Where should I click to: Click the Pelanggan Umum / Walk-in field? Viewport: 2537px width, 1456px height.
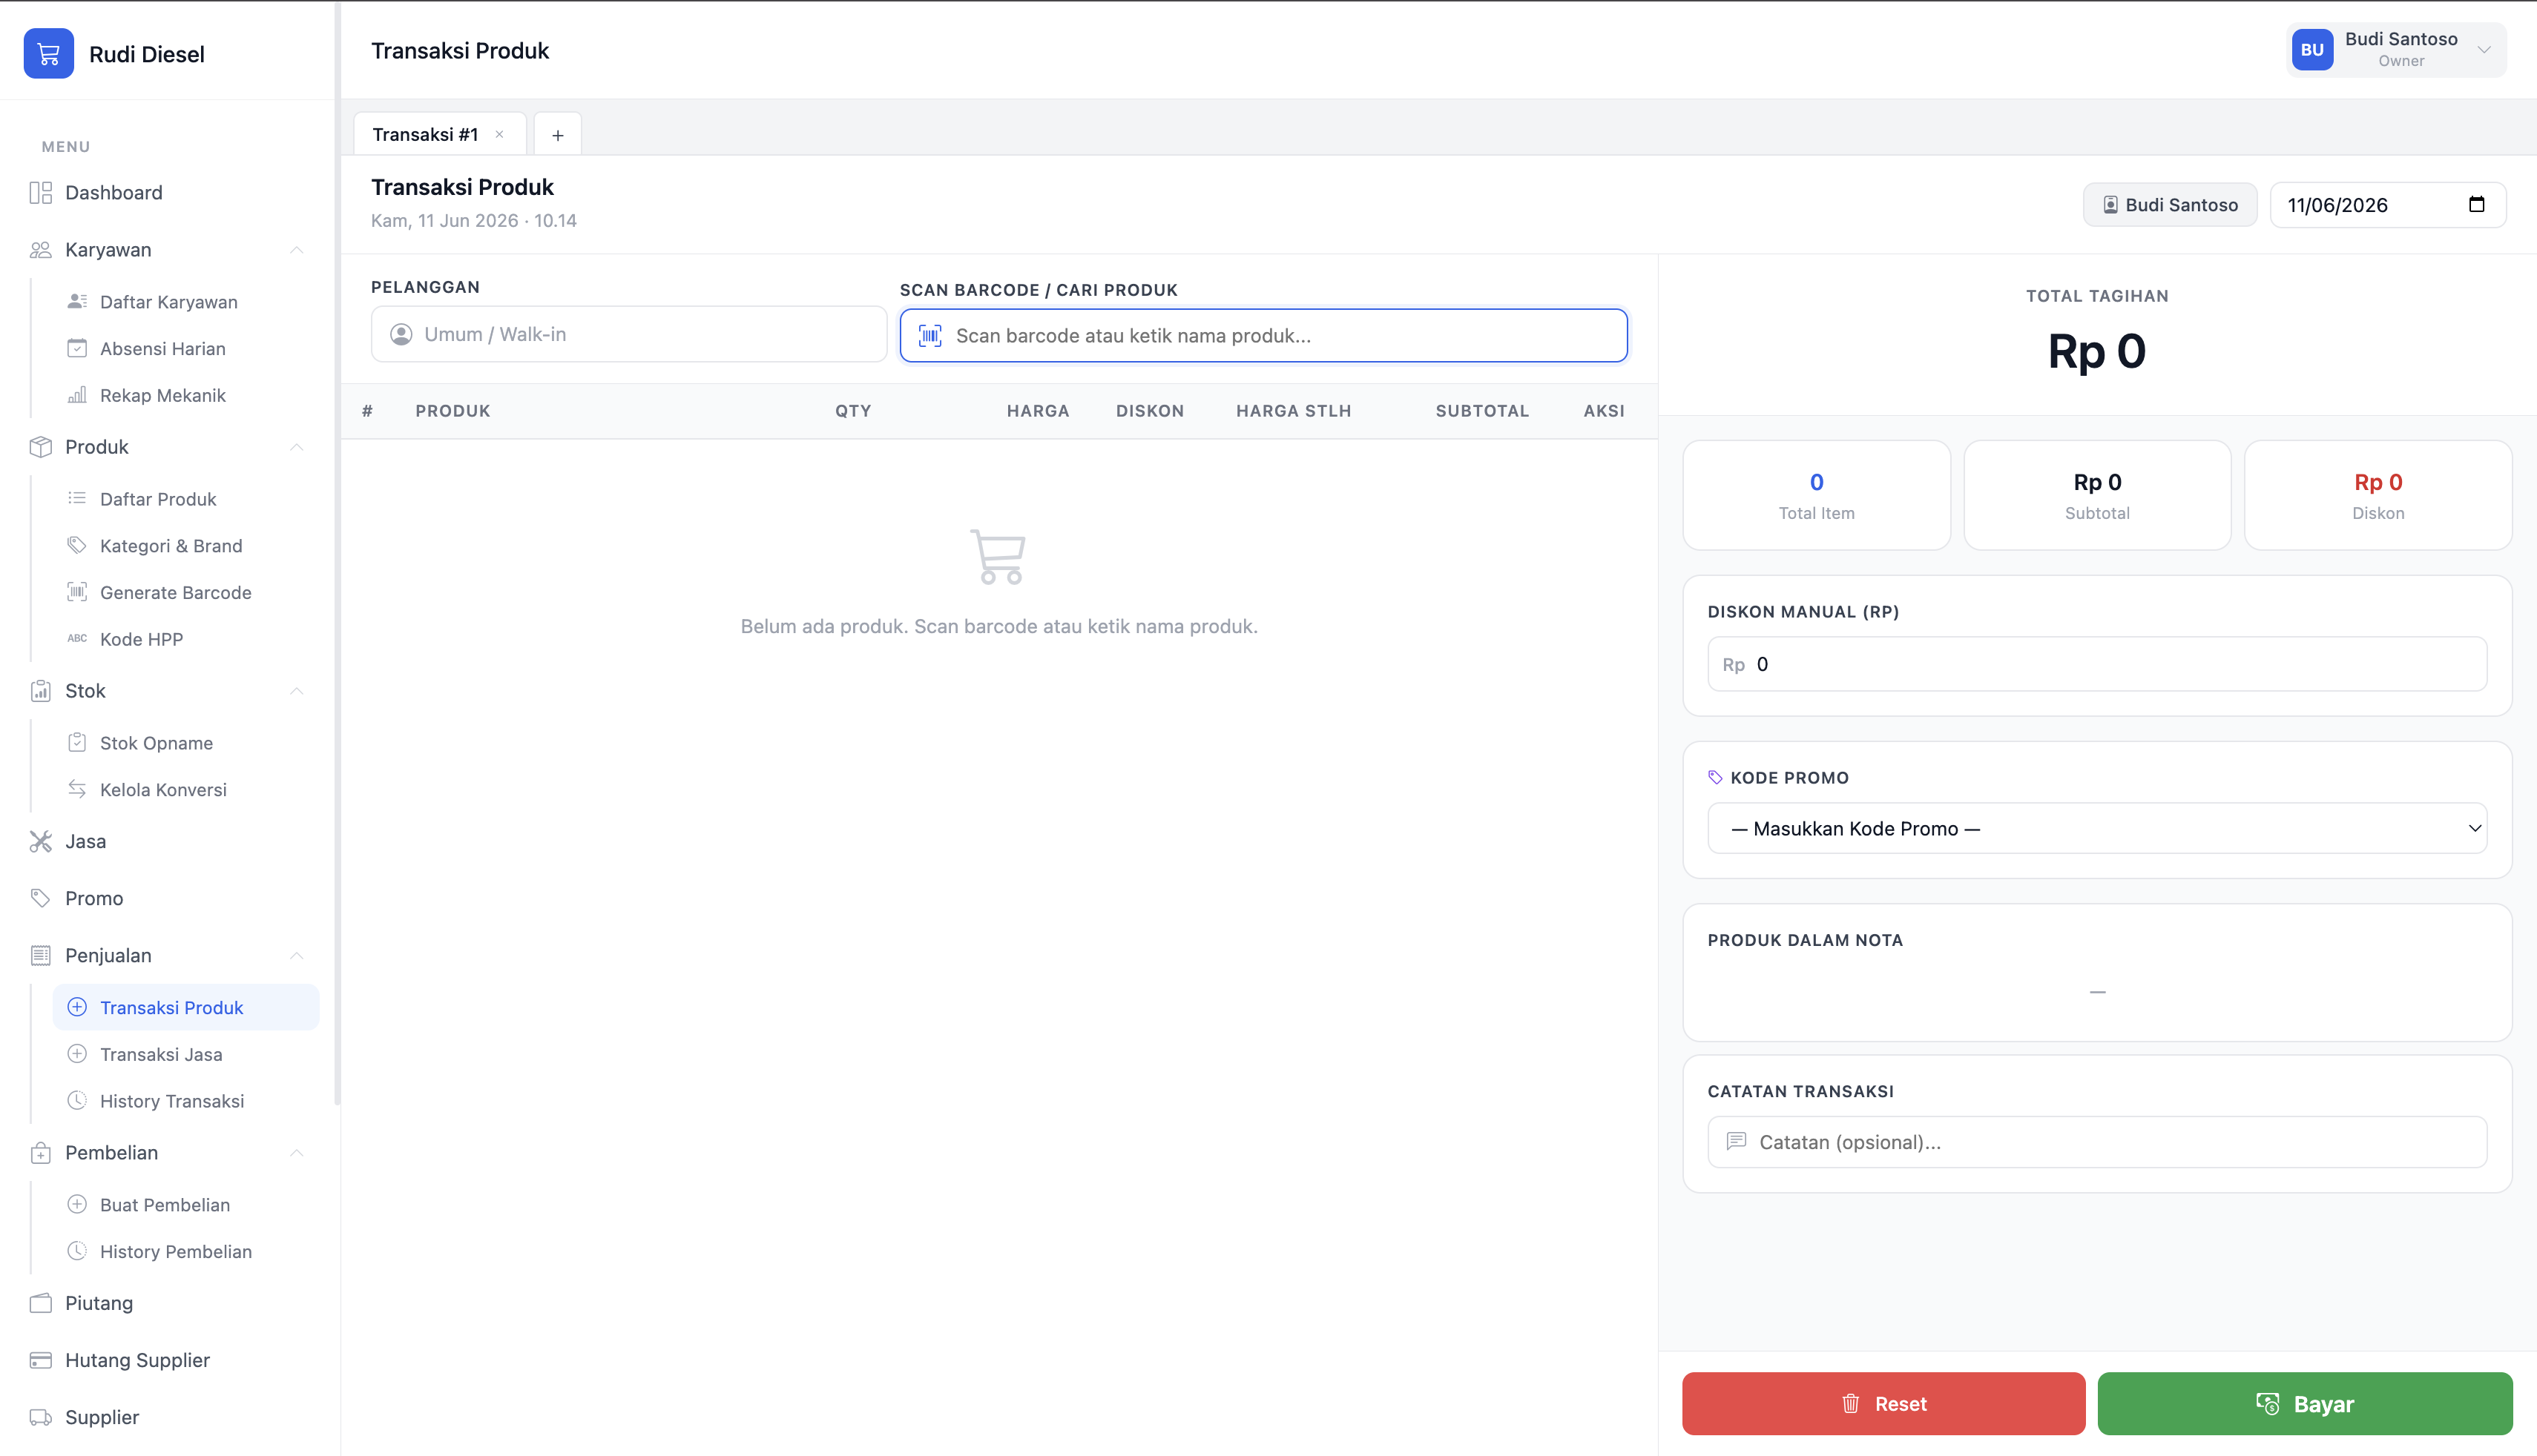click(x=628, y=334)
